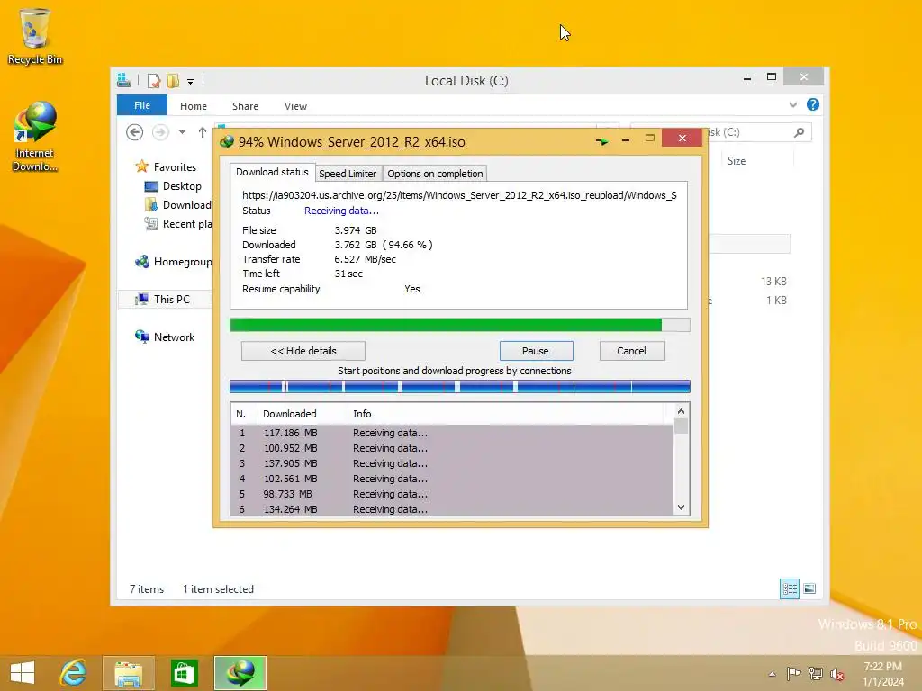922x691 pixels.
Task: Click the Up one level arrow
Action: coord(203,132)
